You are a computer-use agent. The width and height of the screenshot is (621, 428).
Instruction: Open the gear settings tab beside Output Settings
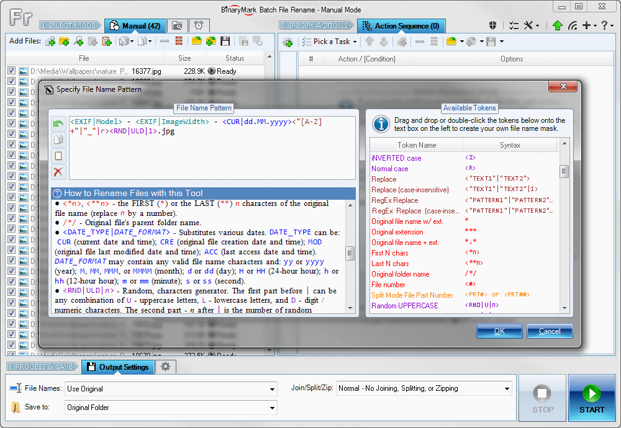[166, 367]
